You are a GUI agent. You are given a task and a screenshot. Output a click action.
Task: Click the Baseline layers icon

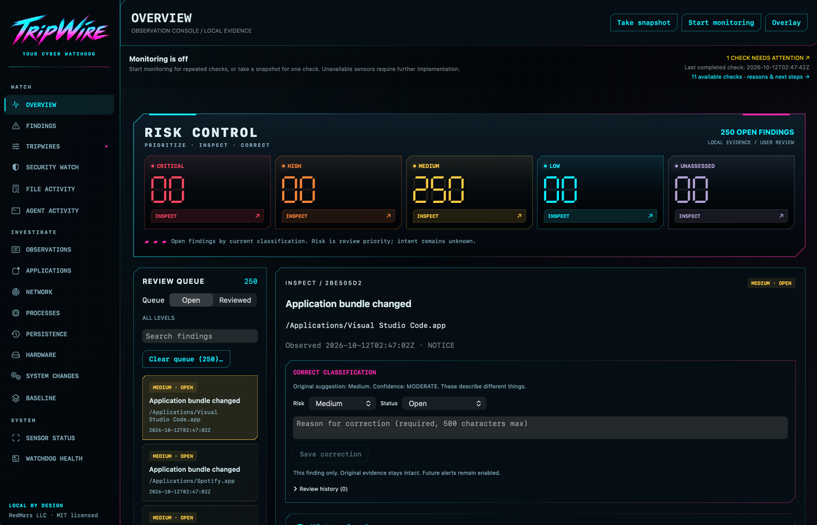pos(16,398)
